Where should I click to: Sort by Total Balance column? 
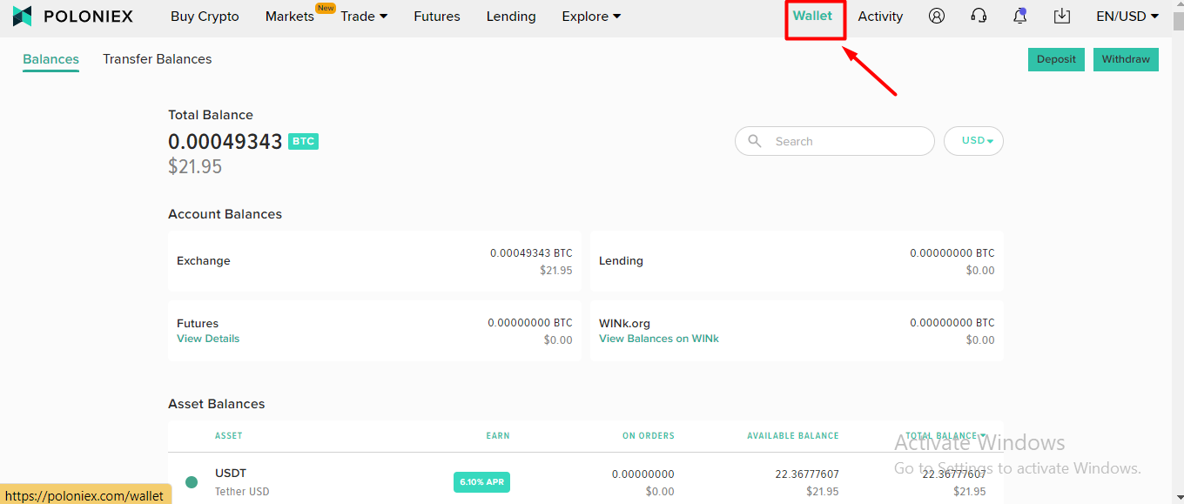click(945, 435)
